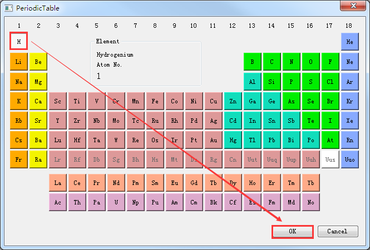Select the Helium (He) element
The width and height of the screenshot is (370, 250).
(350, 42)
